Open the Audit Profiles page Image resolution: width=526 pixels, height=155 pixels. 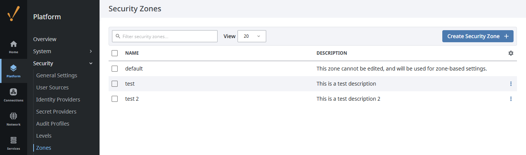point(53,124)
